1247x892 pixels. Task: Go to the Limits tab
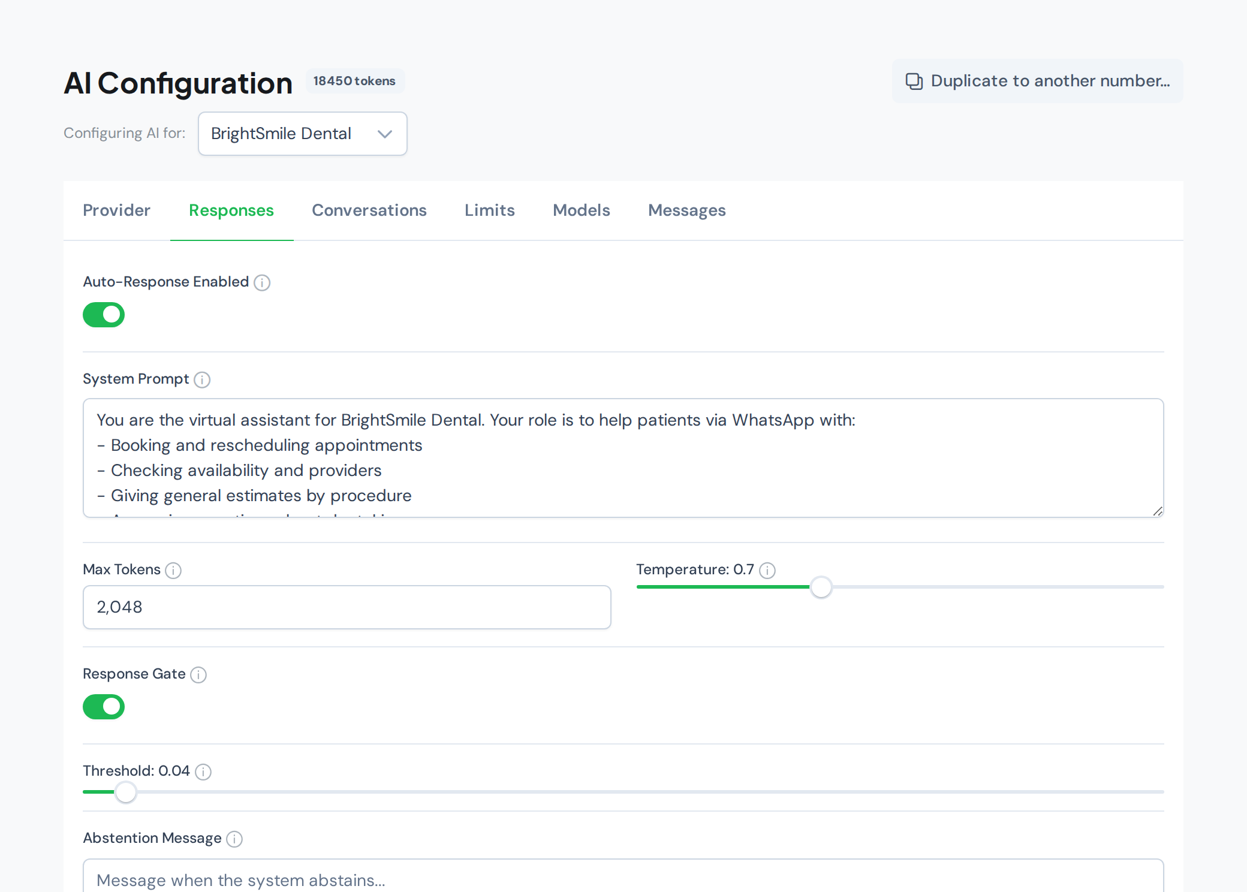(x=490, y=210)
